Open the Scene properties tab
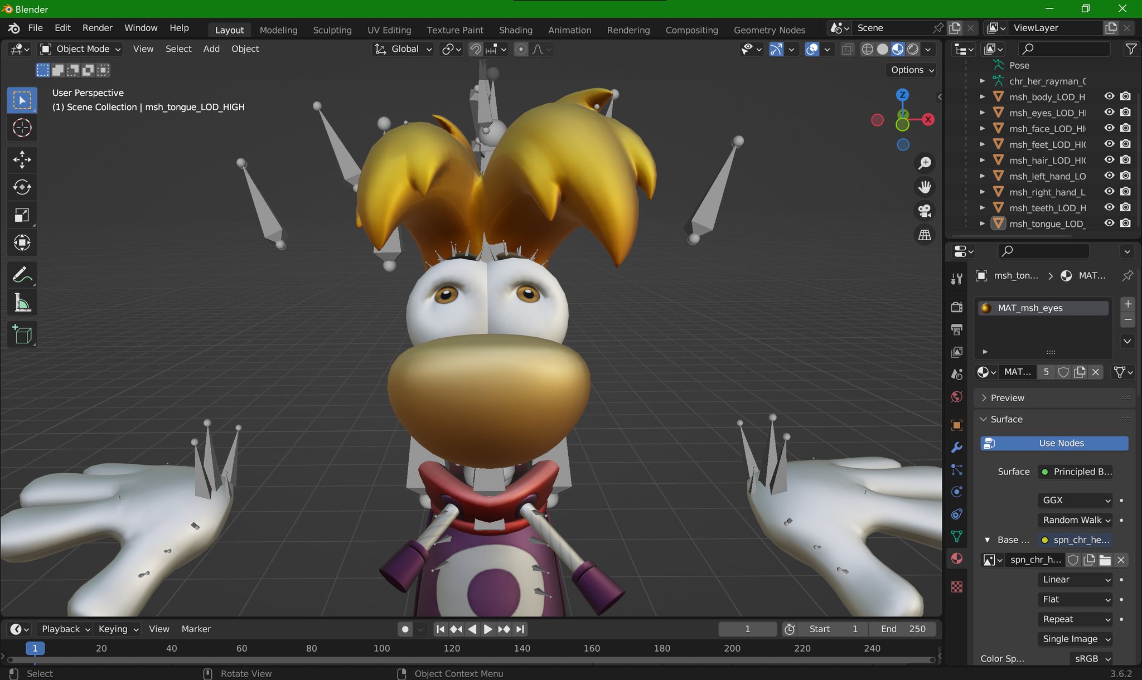Viewport: 1142px width, 680px height. [957, 374]
